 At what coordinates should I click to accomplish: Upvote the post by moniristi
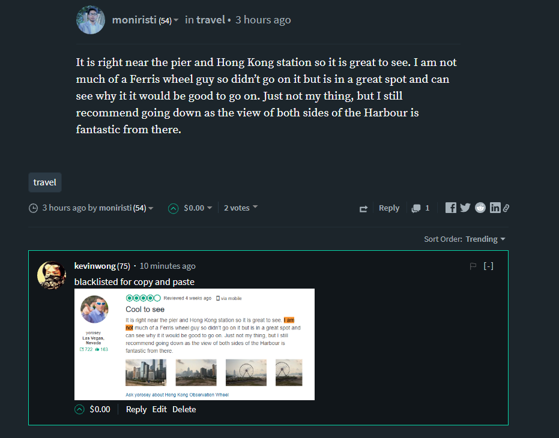pos(174,208)
